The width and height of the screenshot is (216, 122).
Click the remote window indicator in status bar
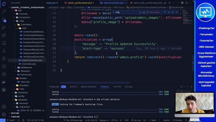pos(3,120)
